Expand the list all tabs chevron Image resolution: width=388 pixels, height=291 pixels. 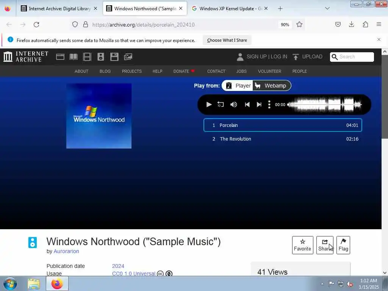[327, 8]
